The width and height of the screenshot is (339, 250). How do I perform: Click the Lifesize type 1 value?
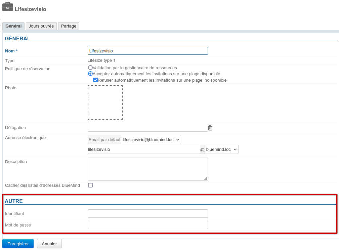102,60
